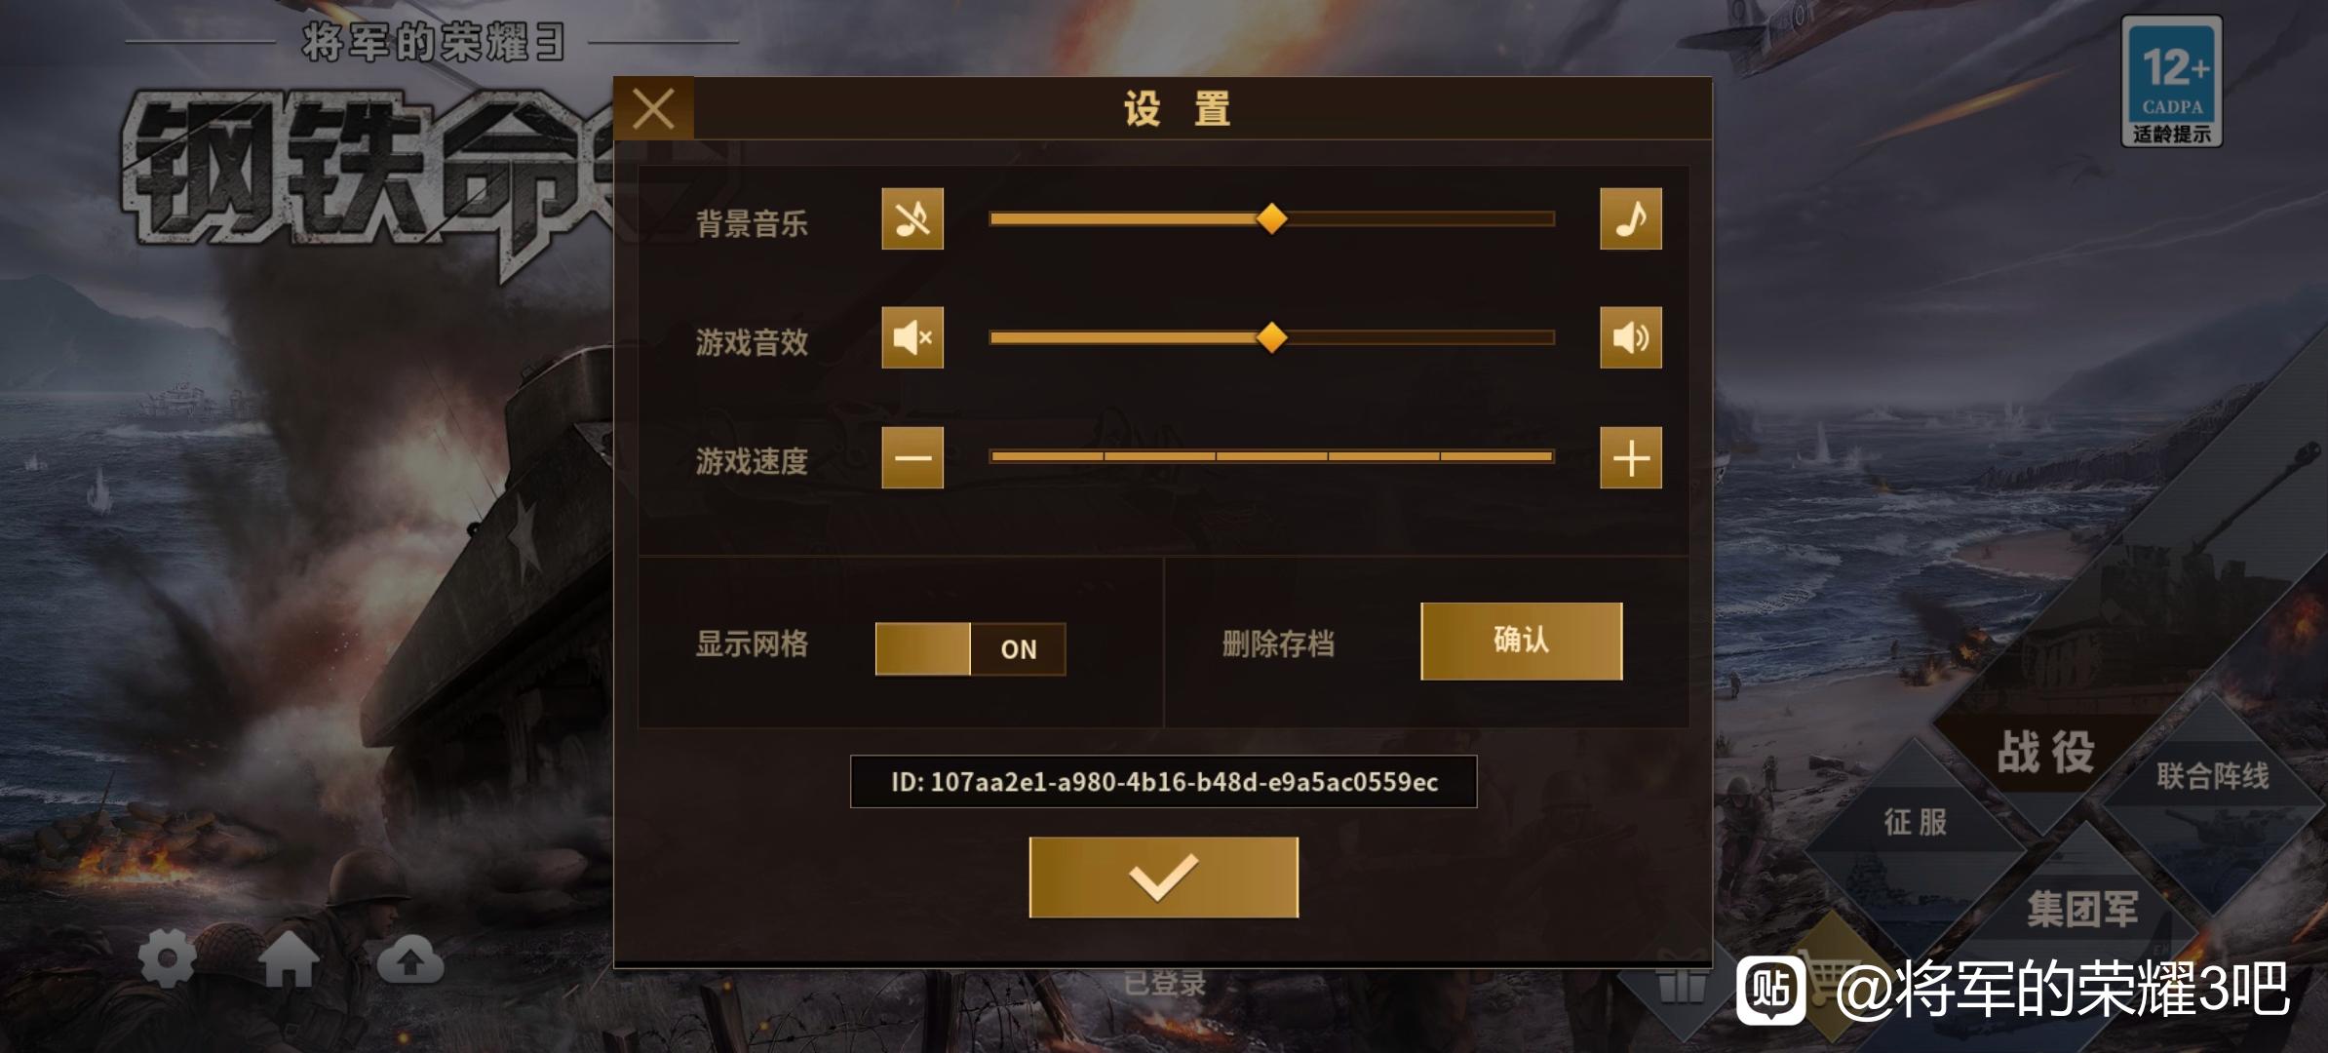Close the 设置 dialog with the X
This screenshot has height=1053, width=2328.
coord(653,108)
